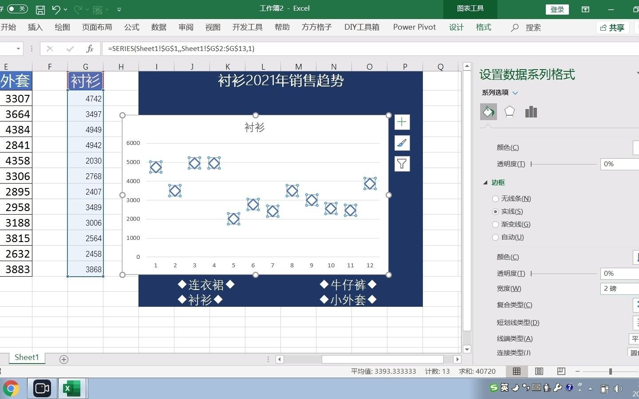639x399 pixels.
Task: Select Fill & Line icon in format pane
Action: tap(488, 112)
